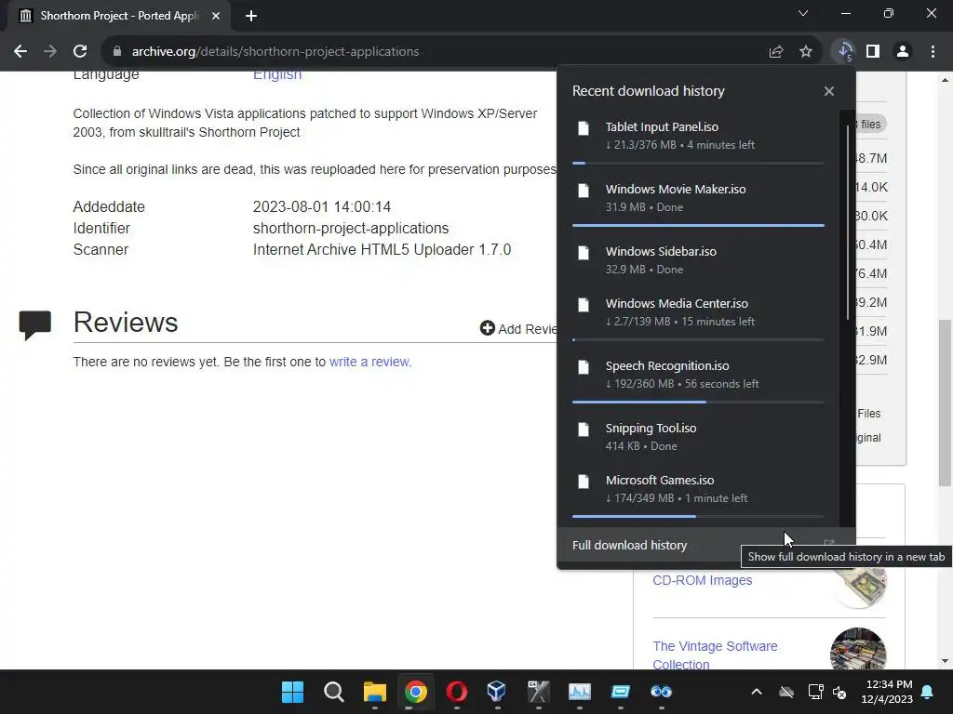Image resolution: width=953 pixels, height=714 pixels.
Task: Select the Windows Sidebar.iso file name
Action: pos(661,251)
